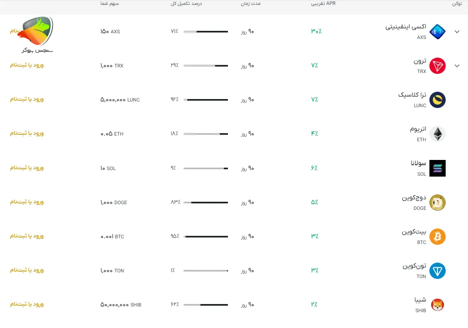Screen dimensions: 468x328
Task: Click the Terra Classic LUNC icon
Action: point(438,100)
